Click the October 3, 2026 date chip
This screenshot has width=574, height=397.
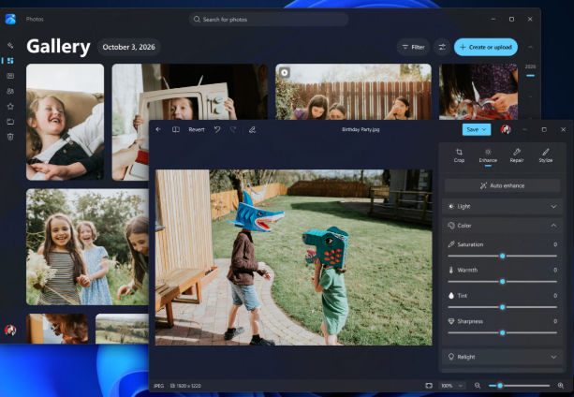pyautogui.click(x=129, y=47)
